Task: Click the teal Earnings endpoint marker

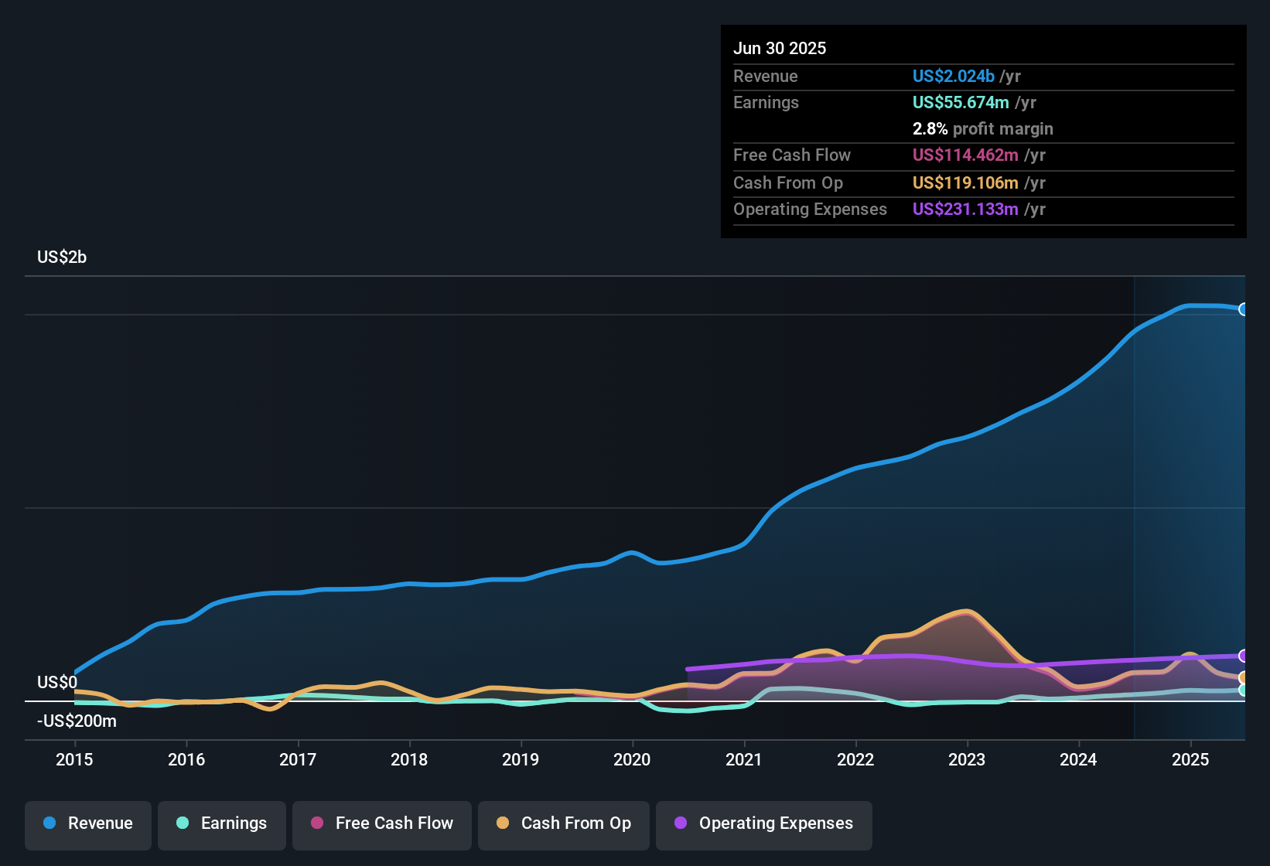Action: click(1244, 690)
